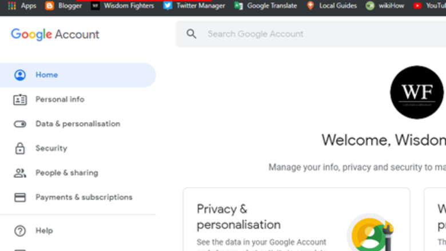Open Data & personalisation section
The height and width of the screenshot is (251, 446).
pos(78,124)
